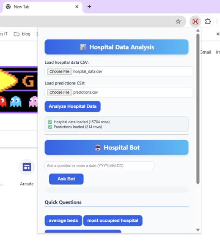Open the blog bookmarks folder
The image size is (220, 242).
click(x=22, y=34)
